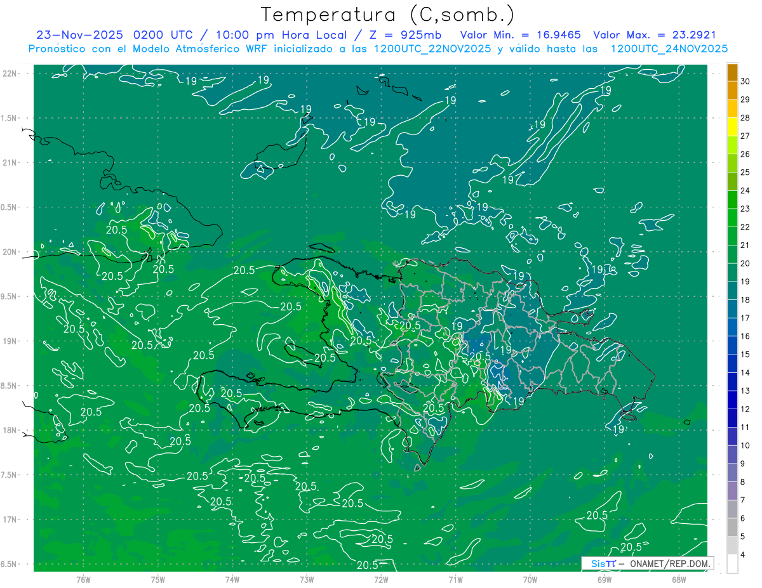Click the 19N latitude axis label
Image resolution: width=762 pixels, height=588 pixels.
(11, 341)
